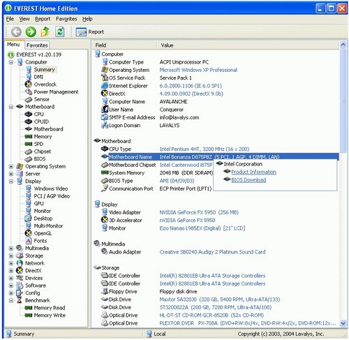The image size is (349, 340).
Task: Expand the Network tree node
Action: point(11,263)
